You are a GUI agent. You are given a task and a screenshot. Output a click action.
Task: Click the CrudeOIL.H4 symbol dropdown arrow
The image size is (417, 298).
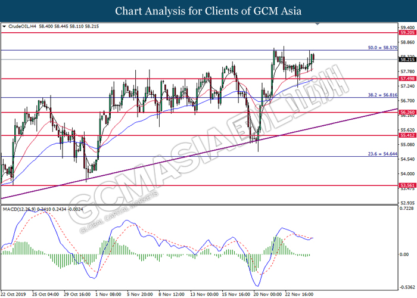4,27
